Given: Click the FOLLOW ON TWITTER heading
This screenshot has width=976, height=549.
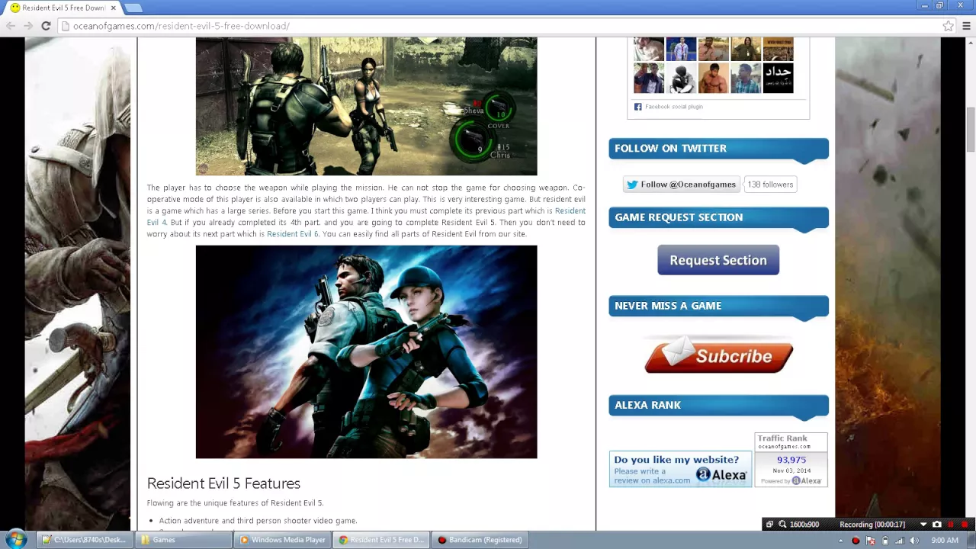Looking at the screenshot, I should click(x=670, y=148).
